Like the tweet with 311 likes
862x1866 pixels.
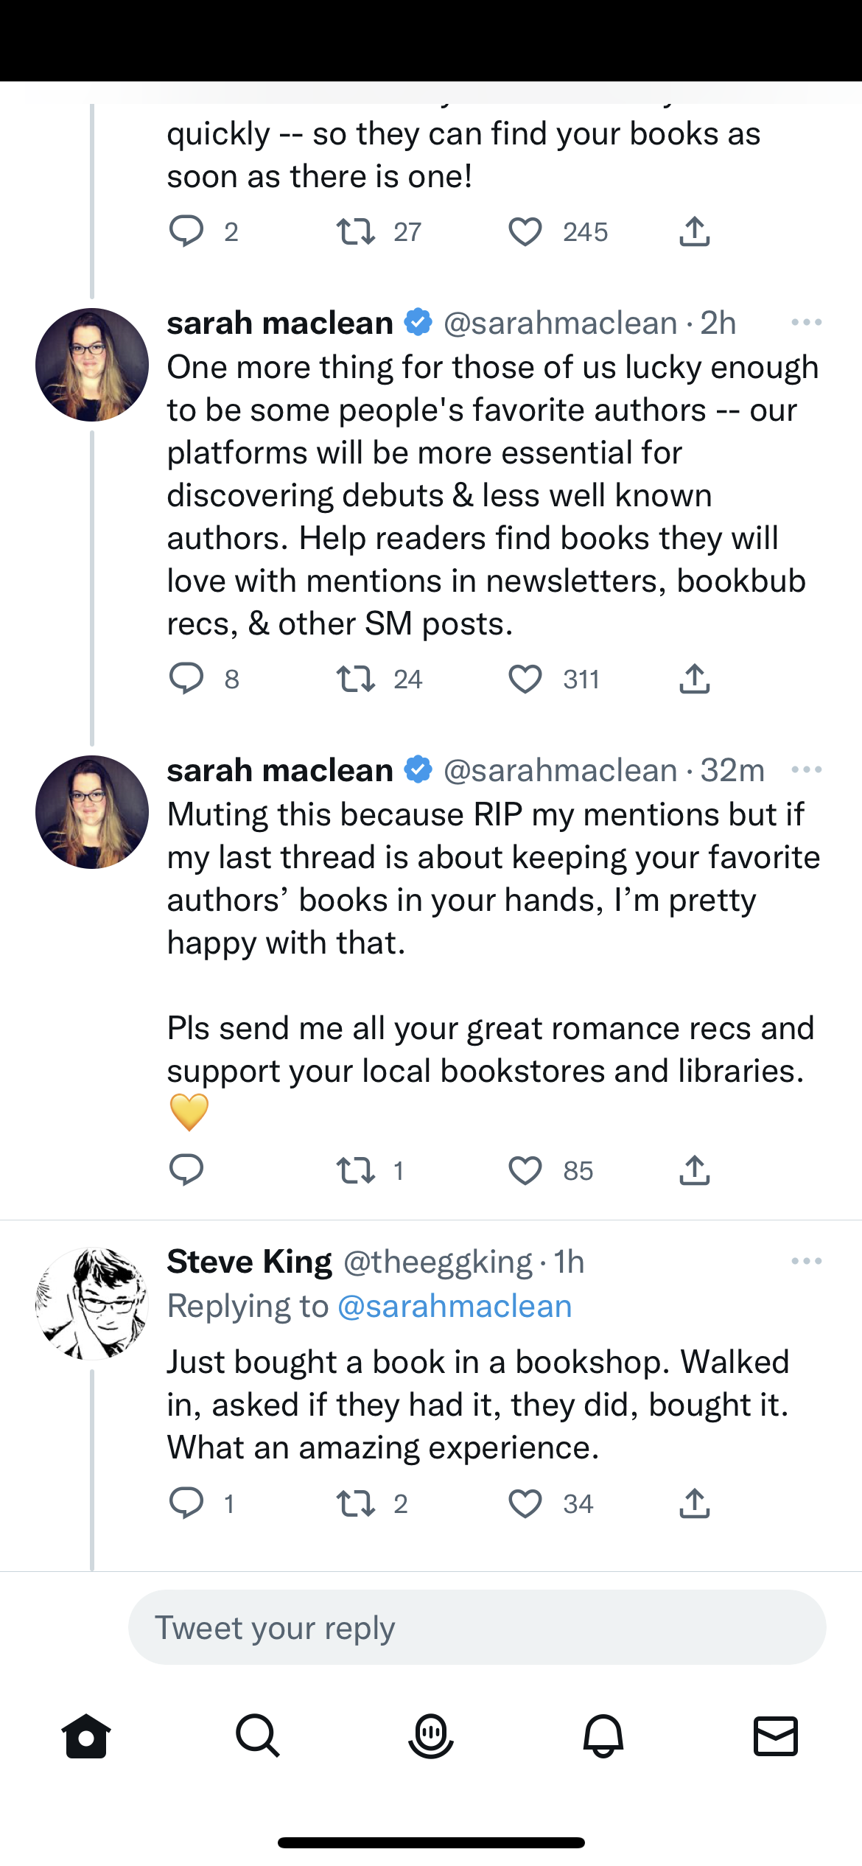[525, 679]
